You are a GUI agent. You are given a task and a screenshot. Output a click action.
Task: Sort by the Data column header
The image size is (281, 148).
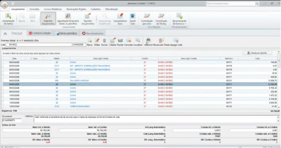14,59
